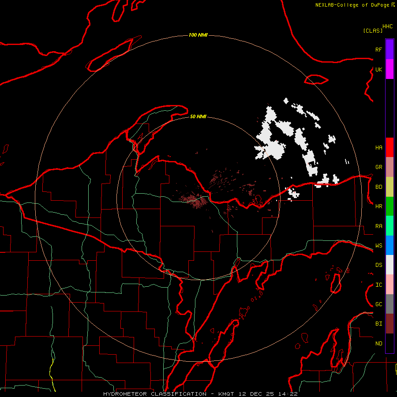Click the GC gray legend swatch
The height and width of the screenshot is (397, 397).
(x=390, y=304)
